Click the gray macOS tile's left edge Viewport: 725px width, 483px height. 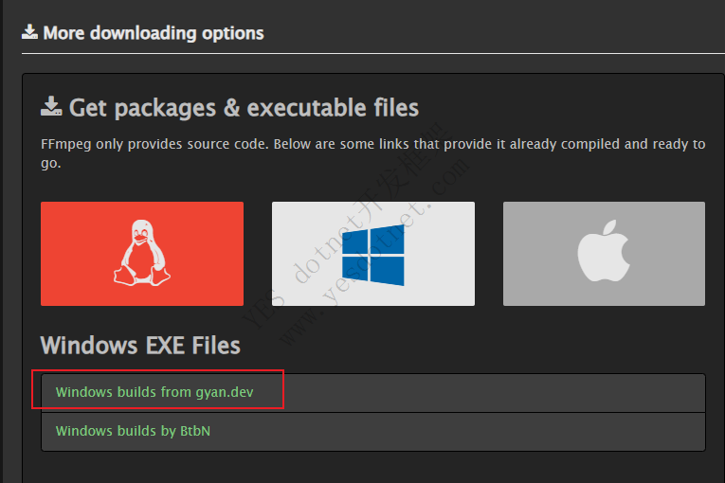(x=509, y=253)
